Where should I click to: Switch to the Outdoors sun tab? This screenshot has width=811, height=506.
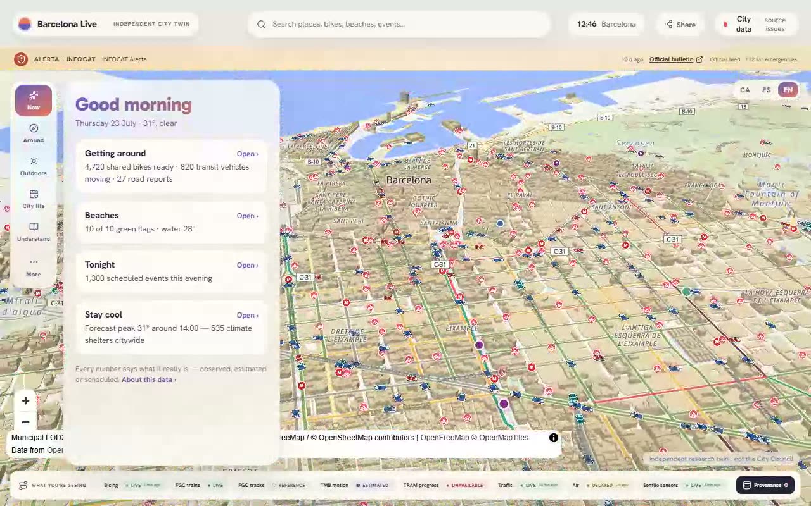click(34, 166)
